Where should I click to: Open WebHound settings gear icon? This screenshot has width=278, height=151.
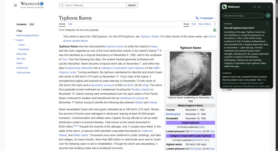(259, 7)
